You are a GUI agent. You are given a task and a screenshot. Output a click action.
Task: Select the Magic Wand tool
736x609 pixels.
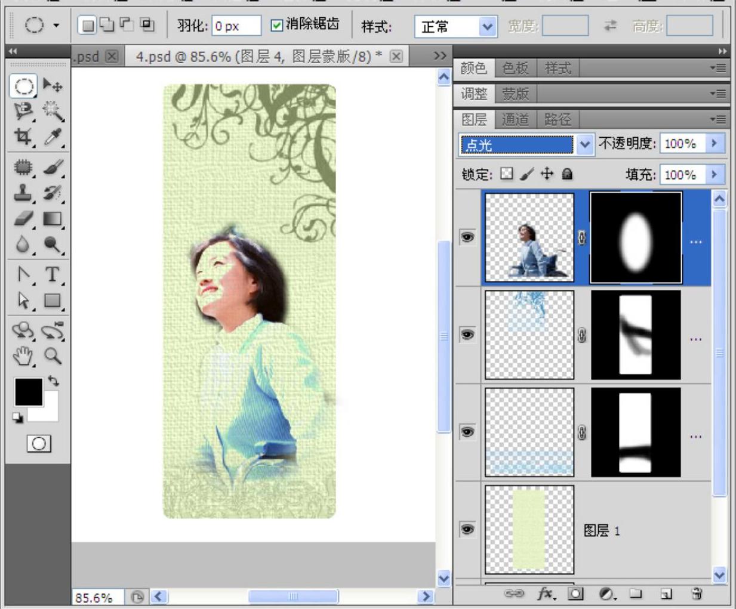click(x=53, y=111)
